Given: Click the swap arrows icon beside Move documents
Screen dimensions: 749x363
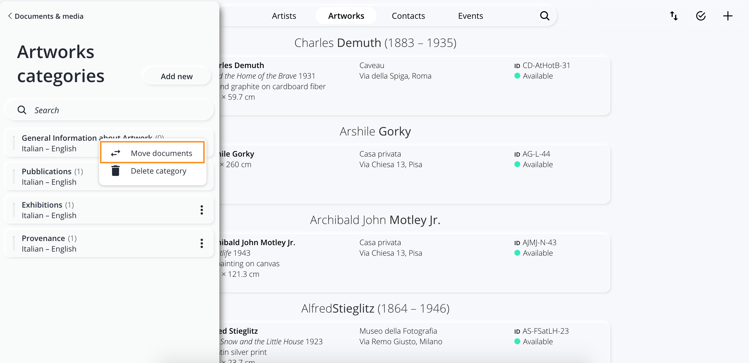Looking at the screenshot, I should click(x=116, y=153).
